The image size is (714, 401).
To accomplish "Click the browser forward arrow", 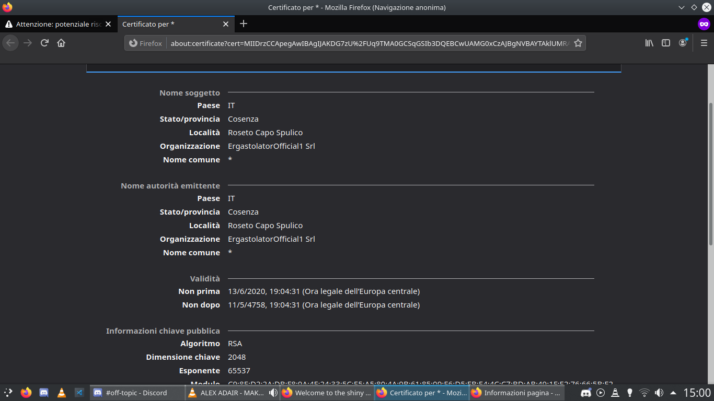I will point(28,43).
